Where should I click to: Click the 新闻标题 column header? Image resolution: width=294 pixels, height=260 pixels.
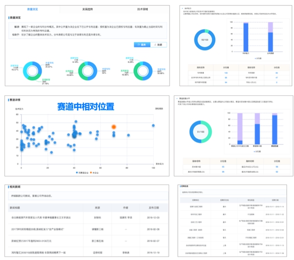[16, 207]
